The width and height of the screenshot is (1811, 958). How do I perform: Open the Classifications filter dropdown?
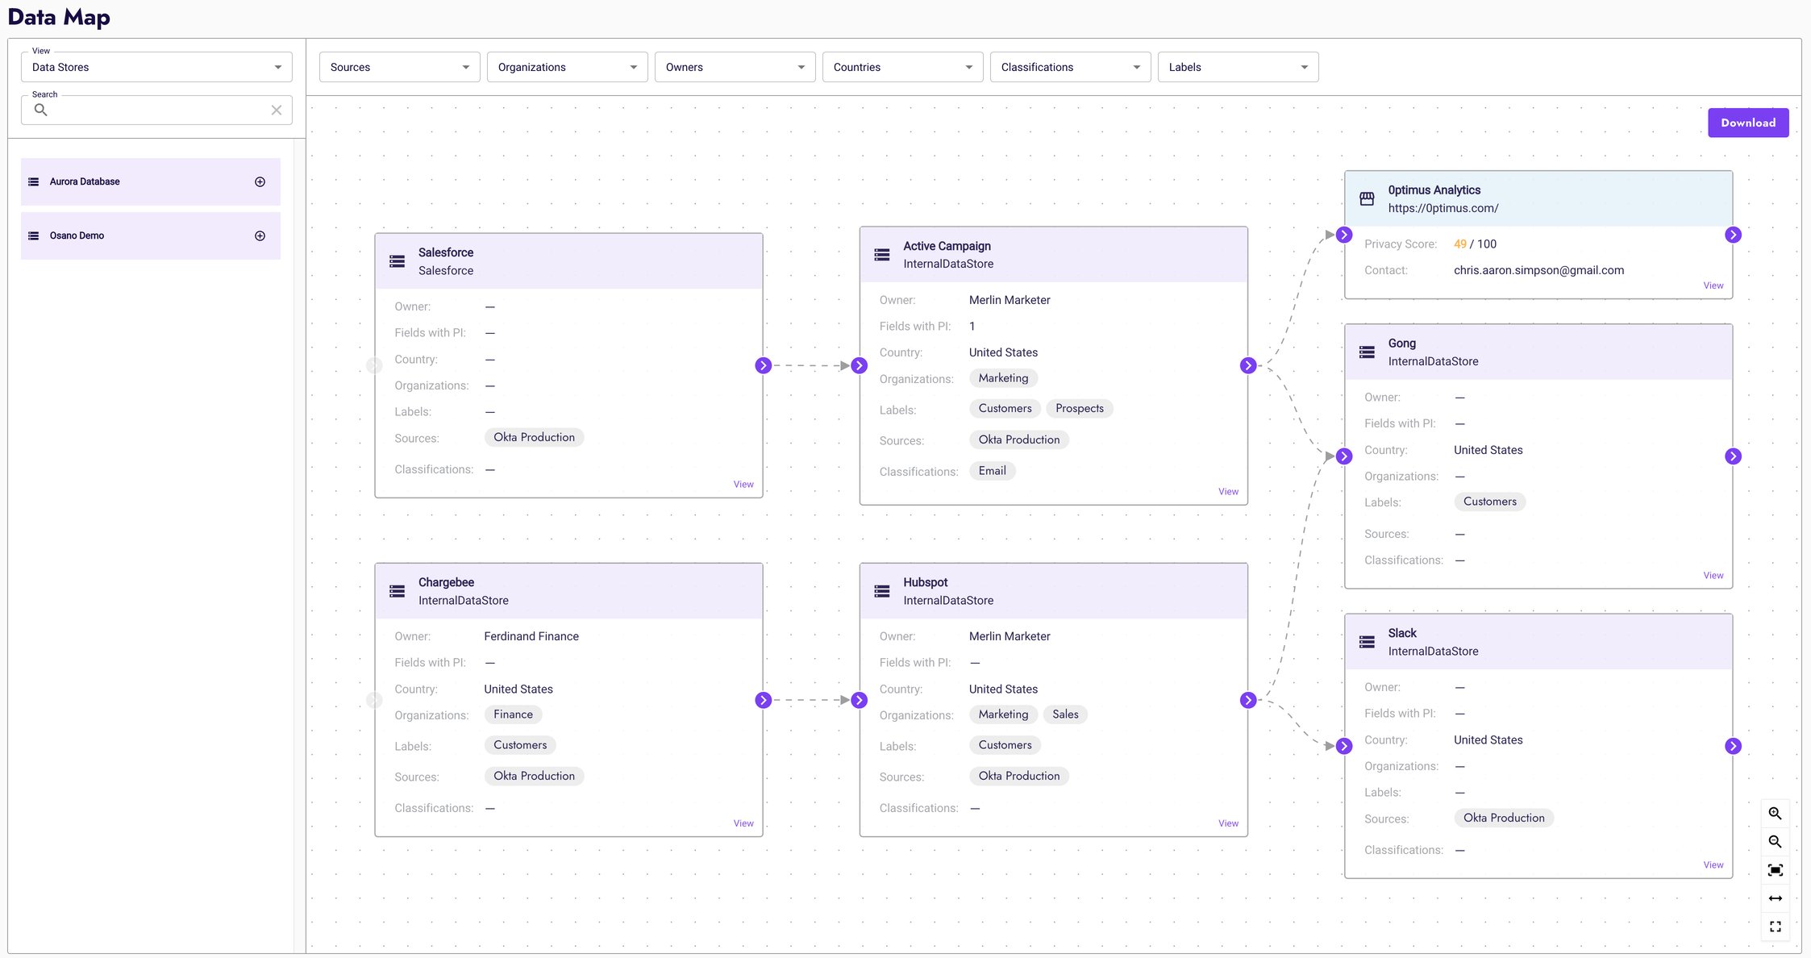(1070, 67)
